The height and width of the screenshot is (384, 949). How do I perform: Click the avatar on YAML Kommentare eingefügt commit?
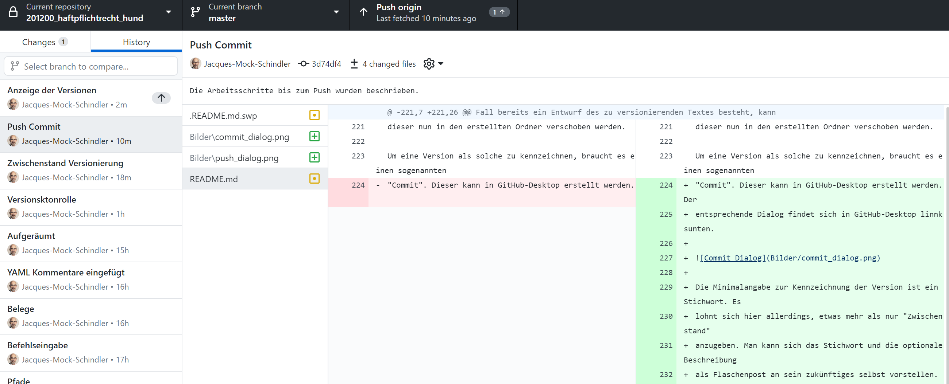(x=13, y=286)
